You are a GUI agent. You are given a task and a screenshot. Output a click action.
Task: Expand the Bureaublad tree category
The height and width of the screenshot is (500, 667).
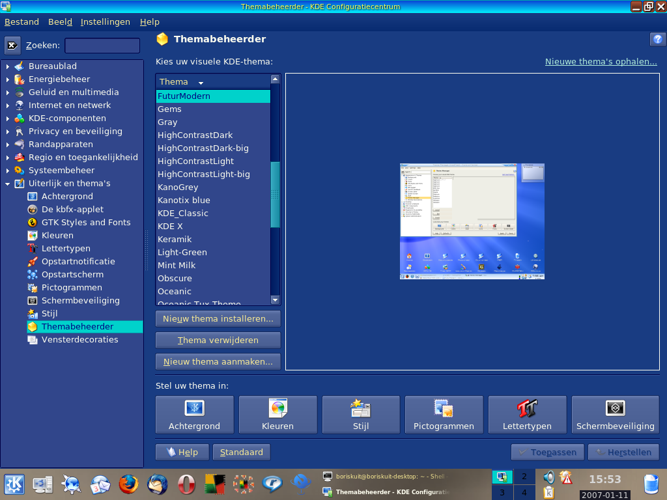[x=8, y=66]
